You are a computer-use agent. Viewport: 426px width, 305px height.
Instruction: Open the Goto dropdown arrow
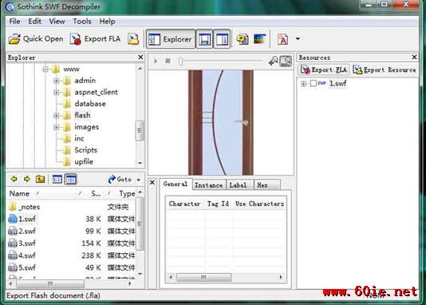pos(139,180)
